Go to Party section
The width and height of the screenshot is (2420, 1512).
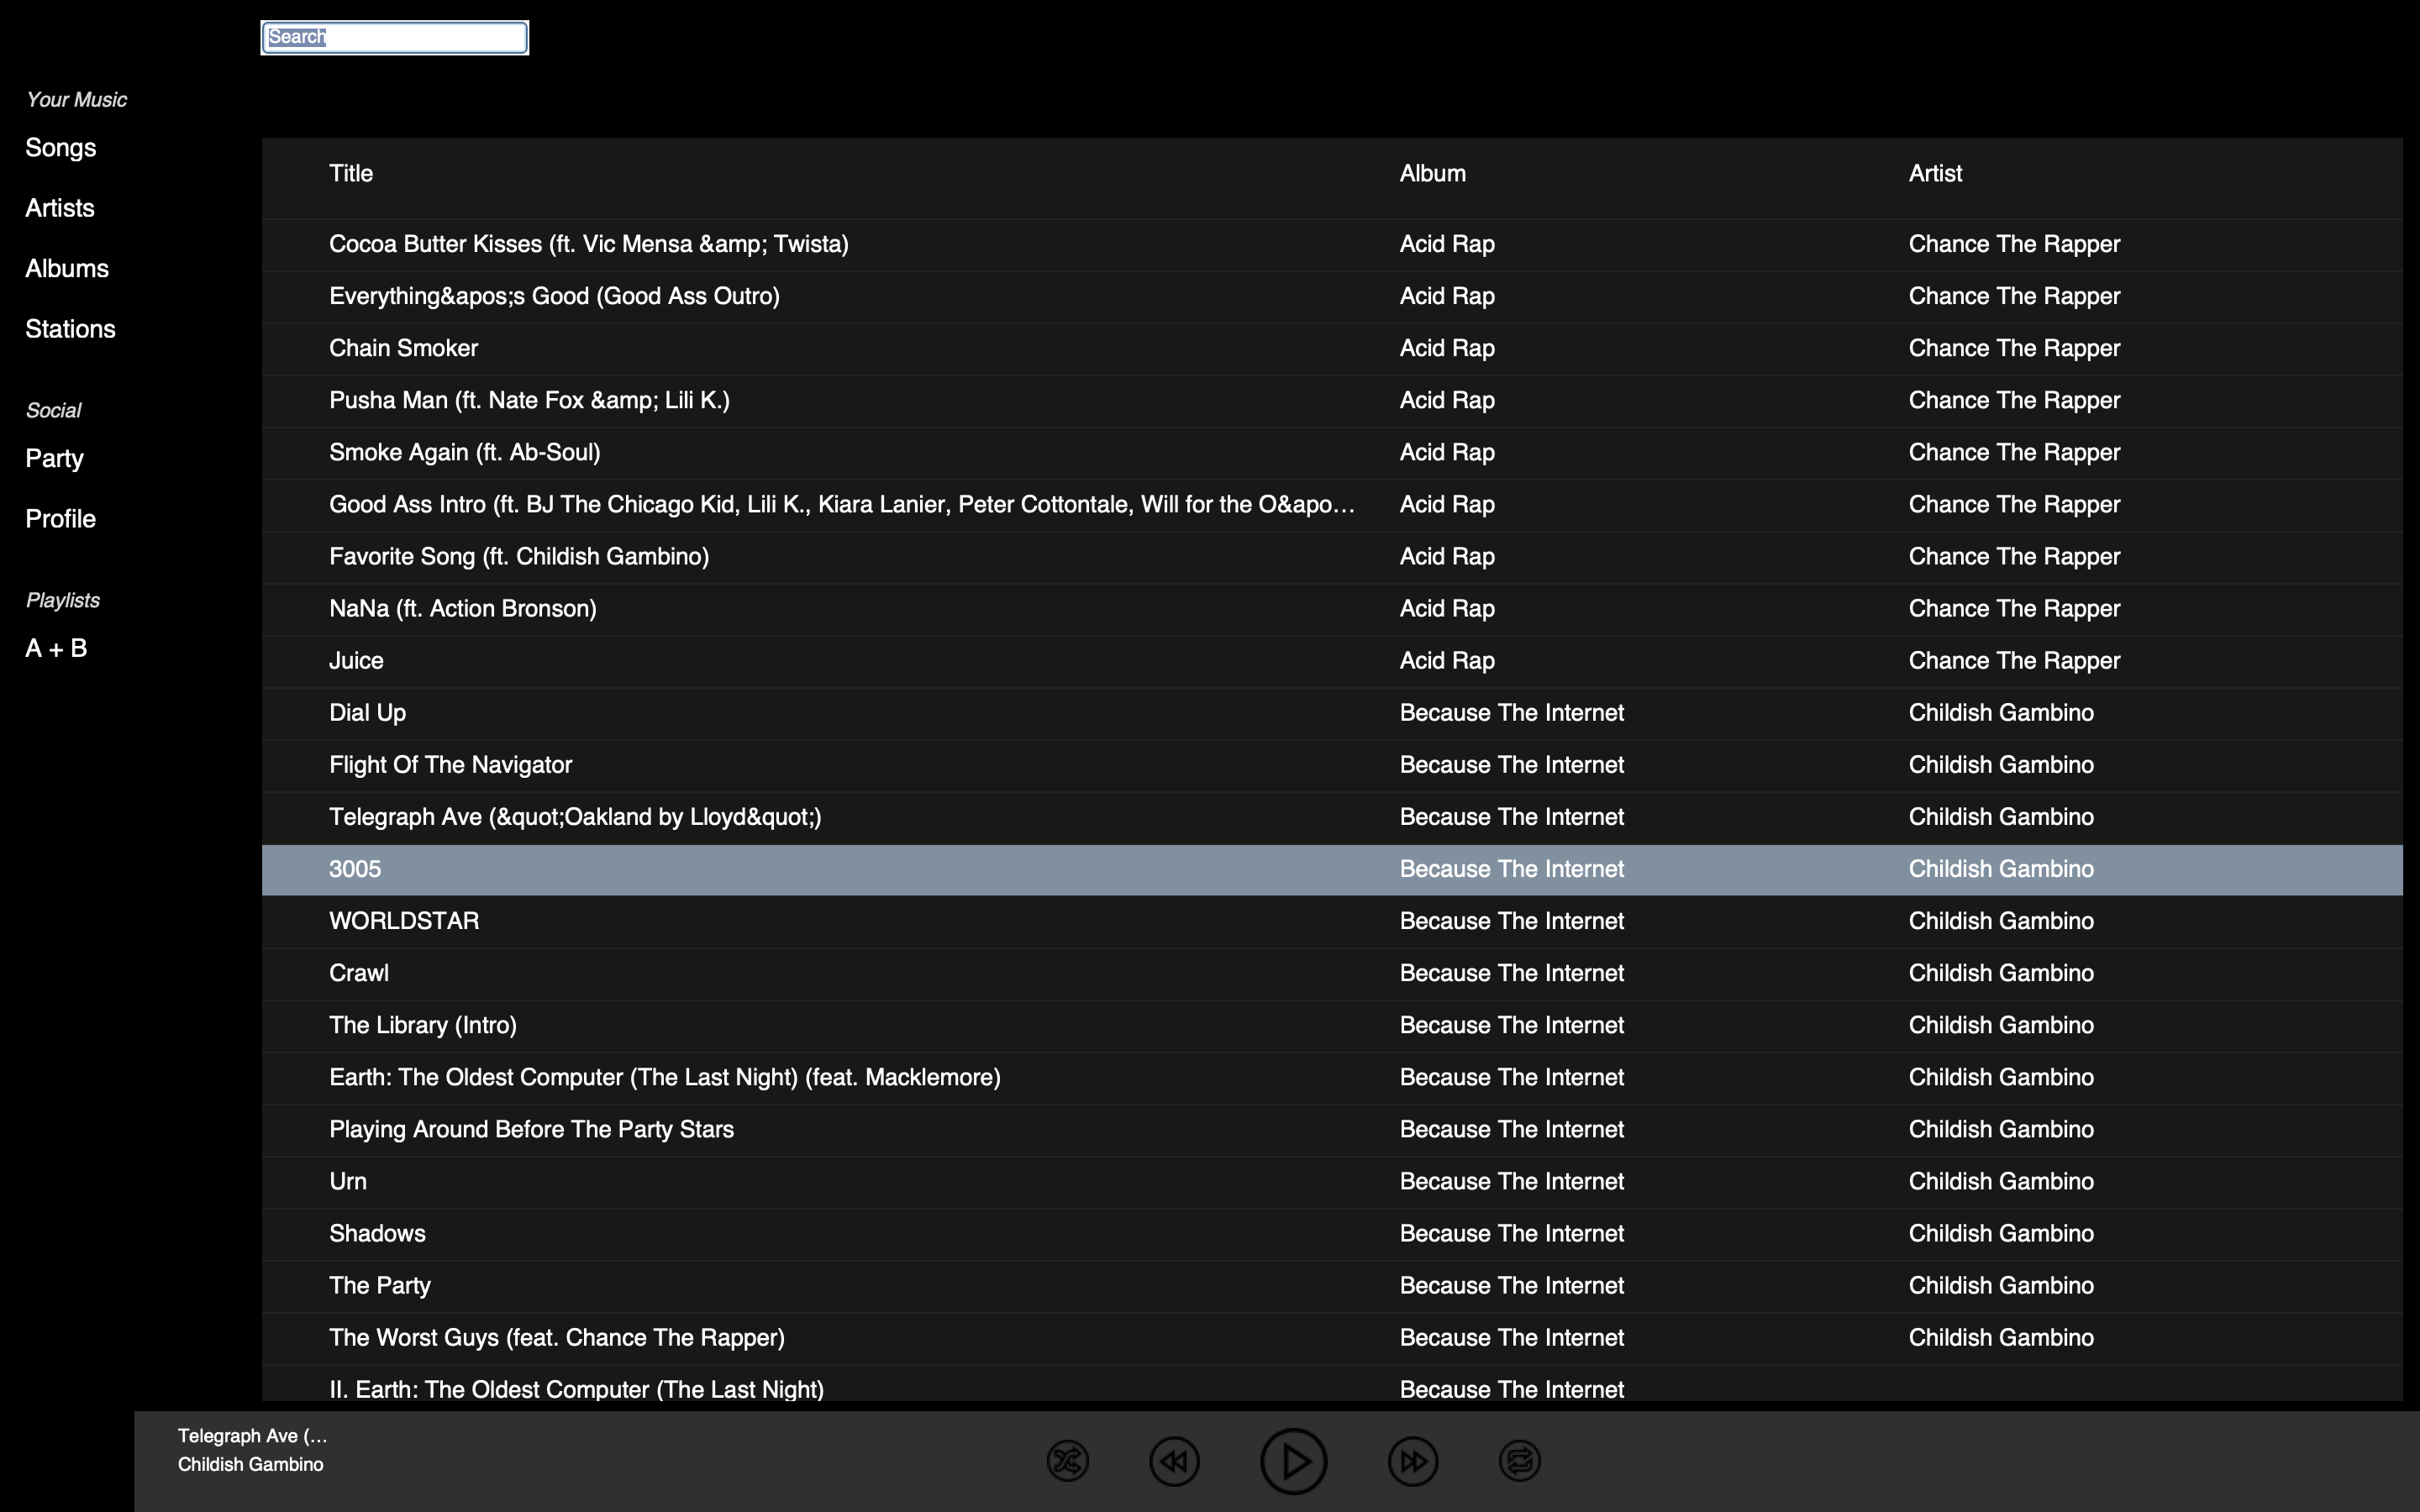(54, 459)
